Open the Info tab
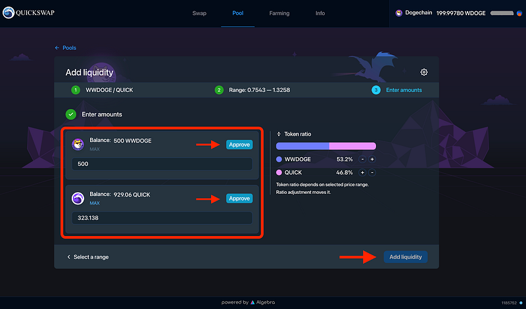Viewport: 526px width, 309px height. [x=320, y=13]
